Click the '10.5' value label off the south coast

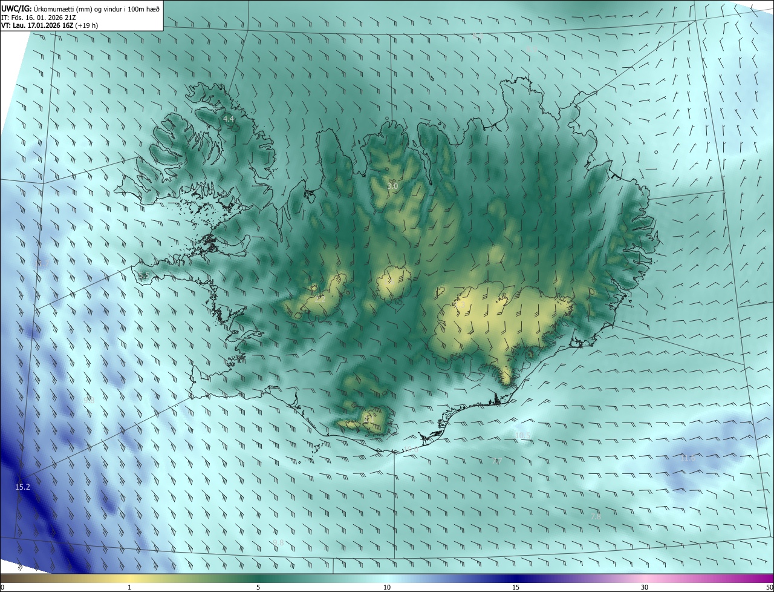(x=522, y=436)
